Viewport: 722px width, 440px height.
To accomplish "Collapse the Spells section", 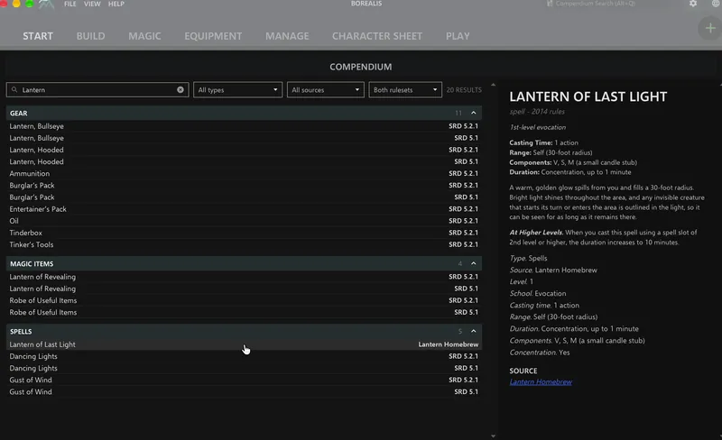I will 473,331.
